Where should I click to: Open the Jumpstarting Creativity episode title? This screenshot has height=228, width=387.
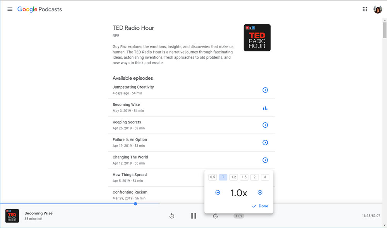[x=133, y=87]
